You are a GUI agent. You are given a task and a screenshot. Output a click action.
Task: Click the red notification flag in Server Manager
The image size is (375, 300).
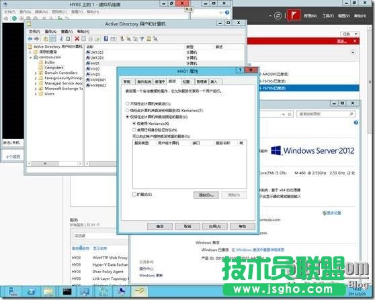[294, 15]
